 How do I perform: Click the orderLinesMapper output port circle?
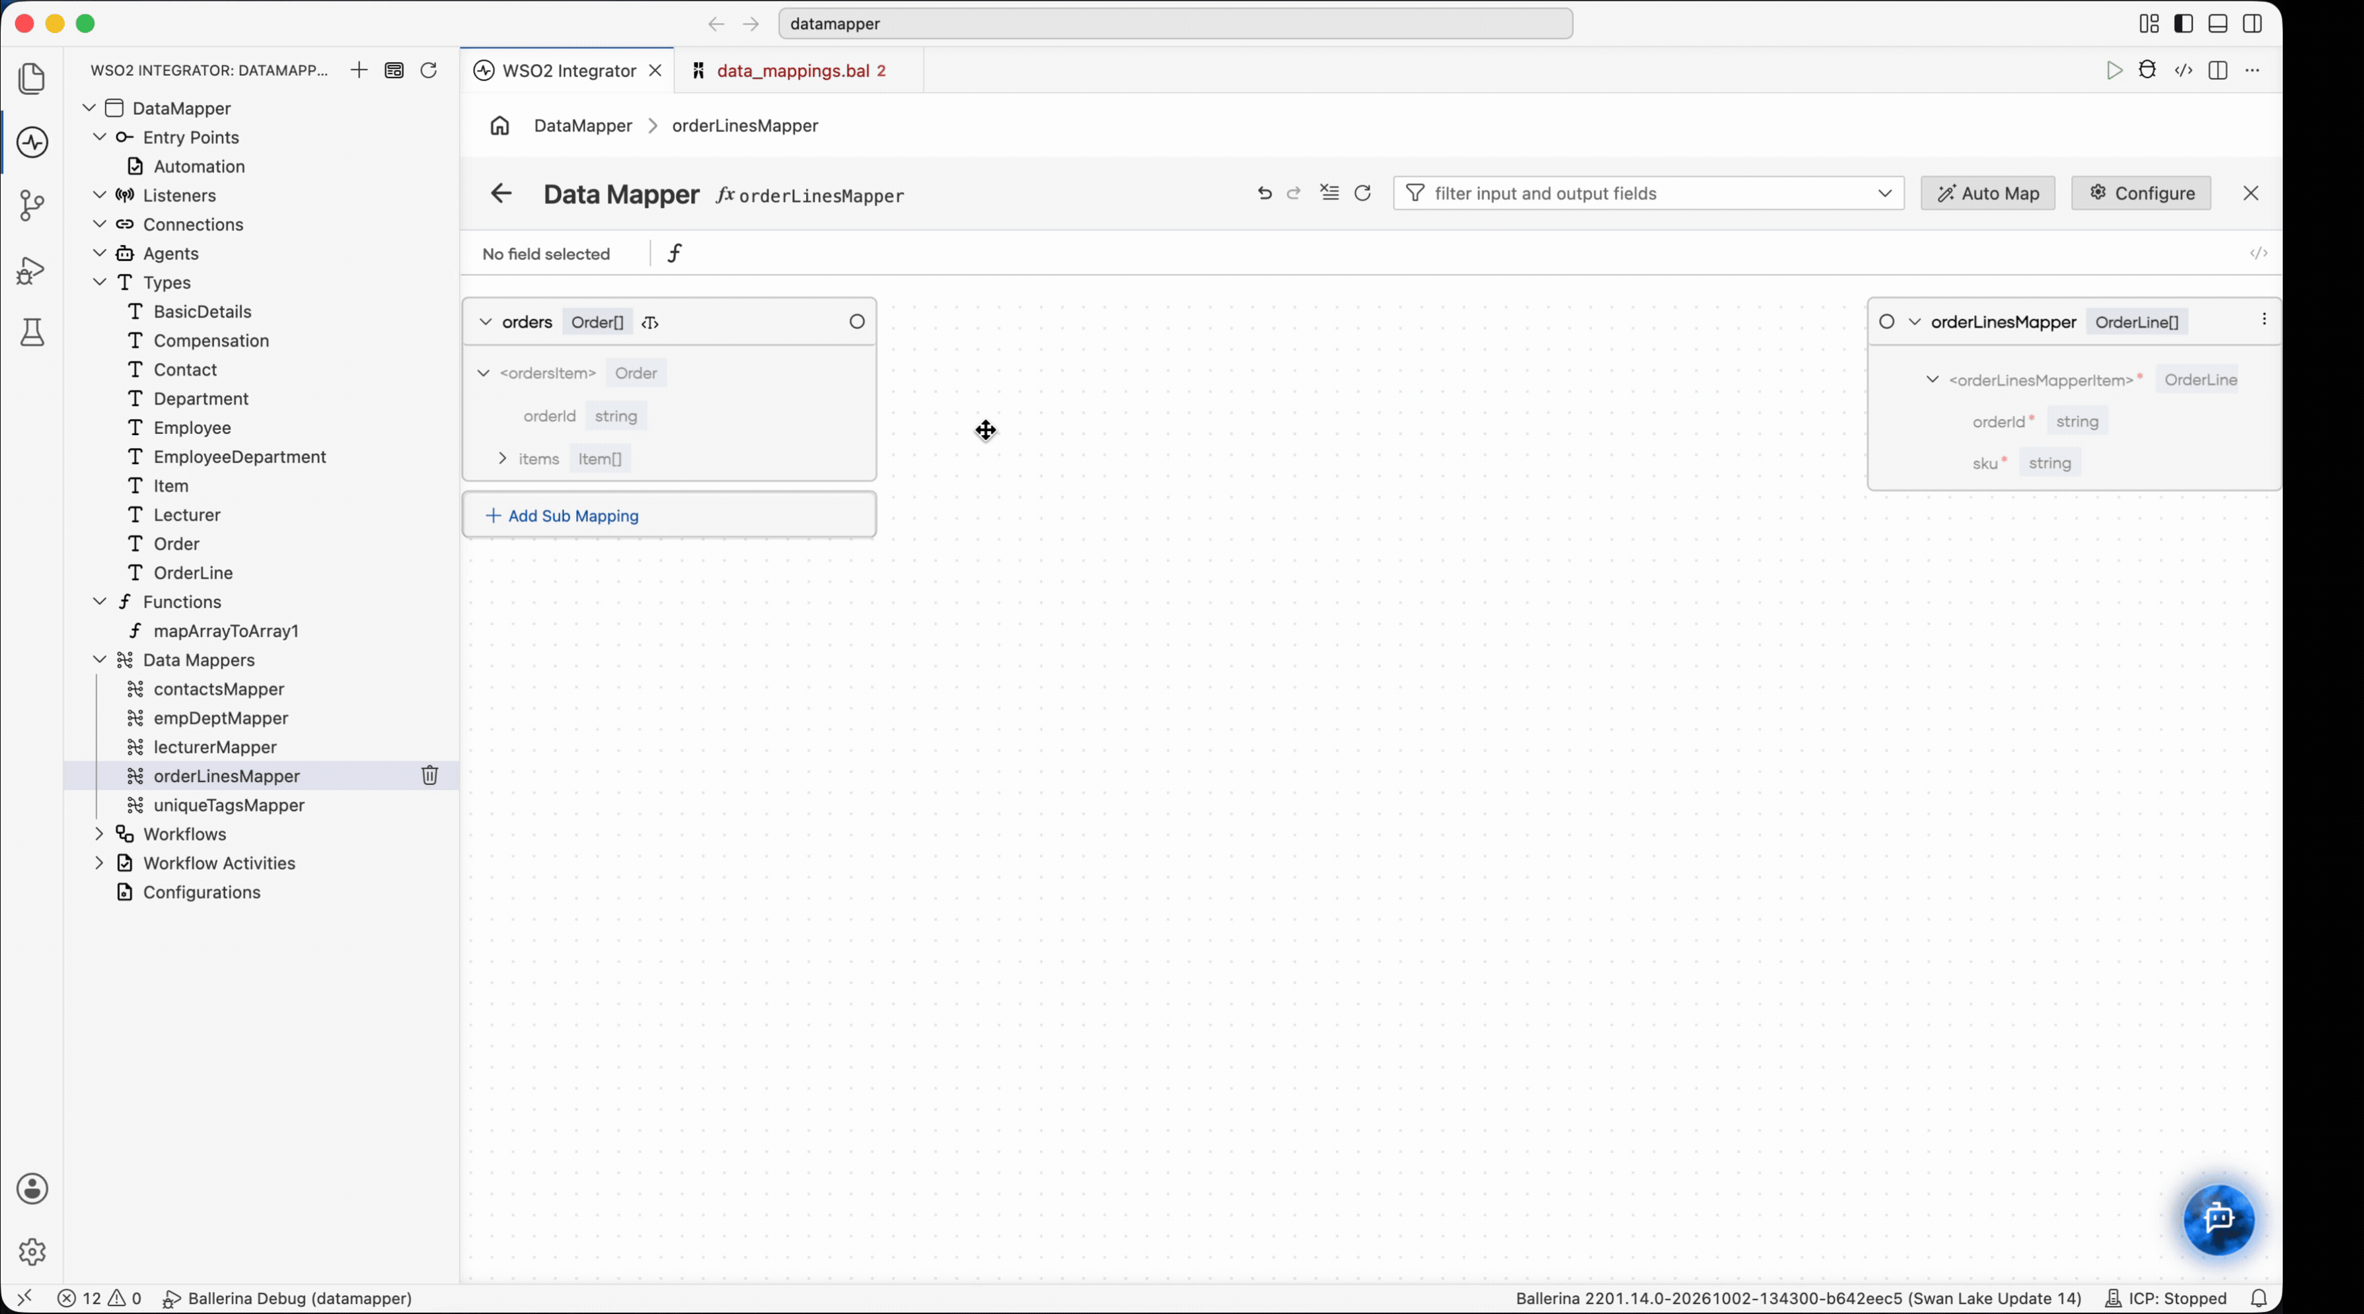[1887, 322]
